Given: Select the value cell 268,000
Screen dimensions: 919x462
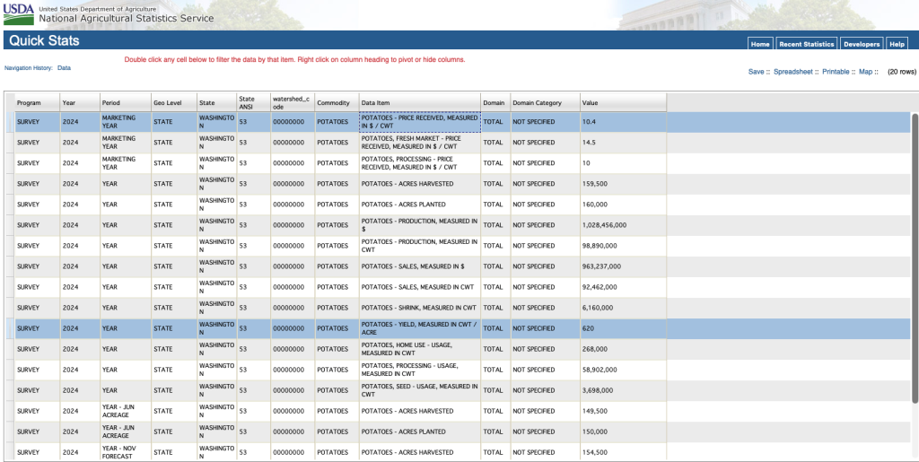Looking at the screenshot, I should (x=623, y=349).
